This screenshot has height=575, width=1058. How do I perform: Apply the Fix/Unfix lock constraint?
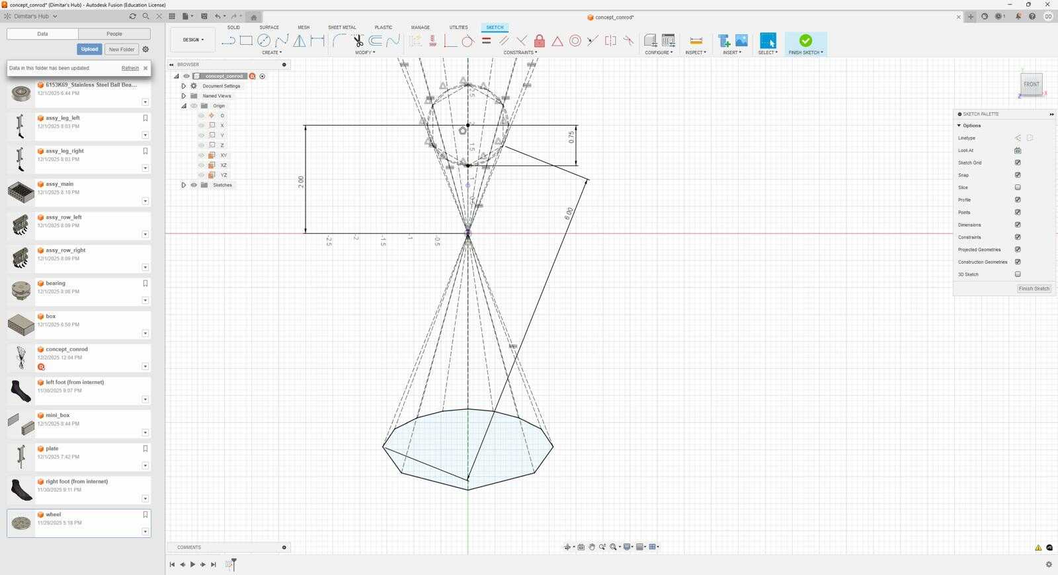point(540,41)
